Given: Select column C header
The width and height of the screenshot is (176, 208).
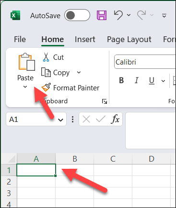Looking at the screenshot, I should click(113, 159).
